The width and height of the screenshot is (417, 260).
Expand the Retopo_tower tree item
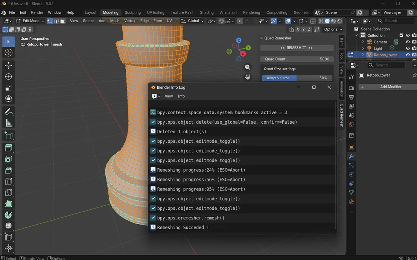(363, 55)
